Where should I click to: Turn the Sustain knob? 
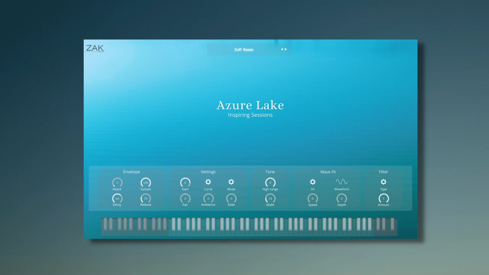coord(146,183)
